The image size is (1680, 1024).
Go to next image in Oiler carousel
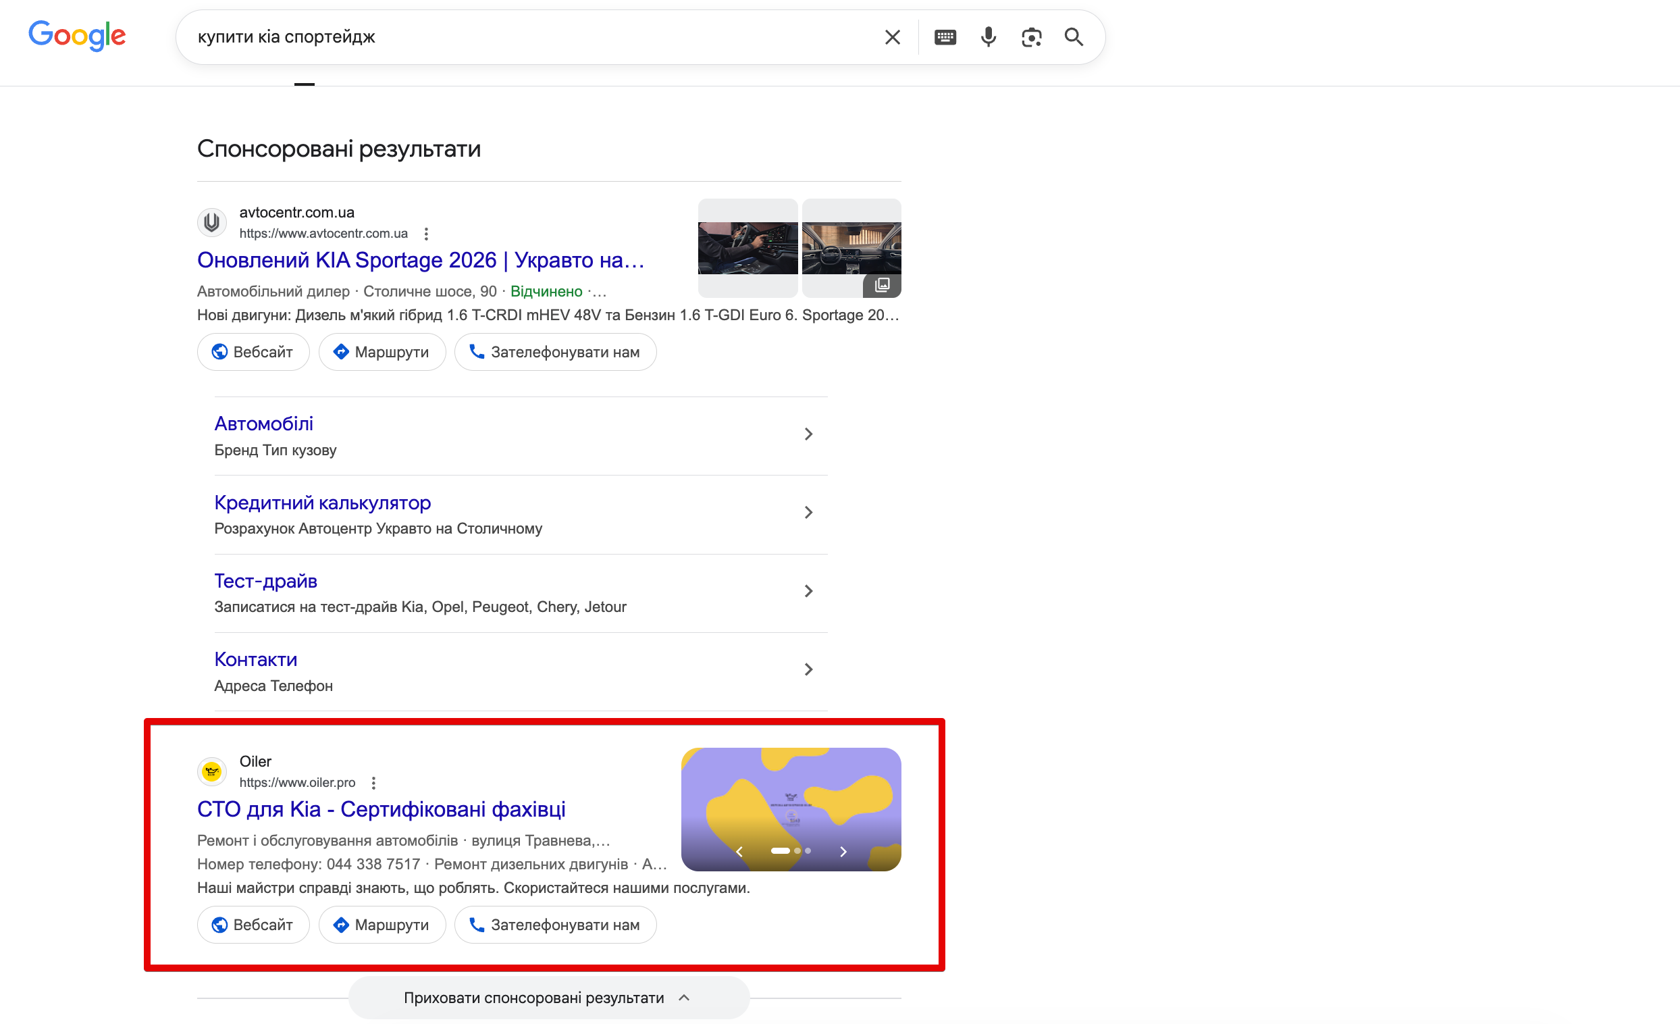pos(843,851)
